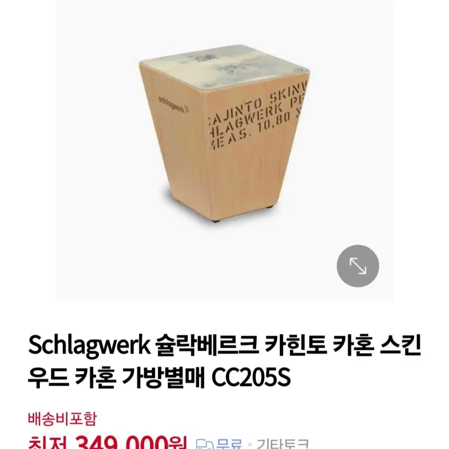
Task: Open the Schlagwerk 카힌토 카혼 product title
Action: 225,362
